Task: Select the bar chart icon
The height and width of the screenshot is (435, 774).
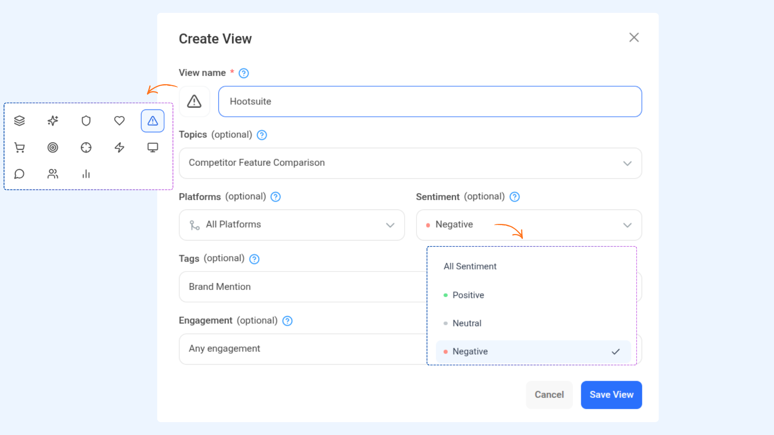Action: click(x=86, y=174)
